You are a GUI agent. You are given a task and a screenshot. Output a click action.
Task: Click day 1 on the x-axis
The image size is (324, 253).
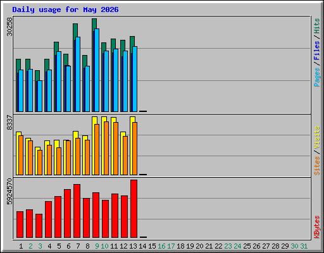tap(21, 246)
